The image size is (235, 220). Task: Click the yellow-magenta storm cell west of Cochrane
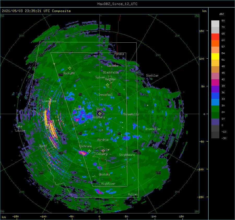coord(83,153)
